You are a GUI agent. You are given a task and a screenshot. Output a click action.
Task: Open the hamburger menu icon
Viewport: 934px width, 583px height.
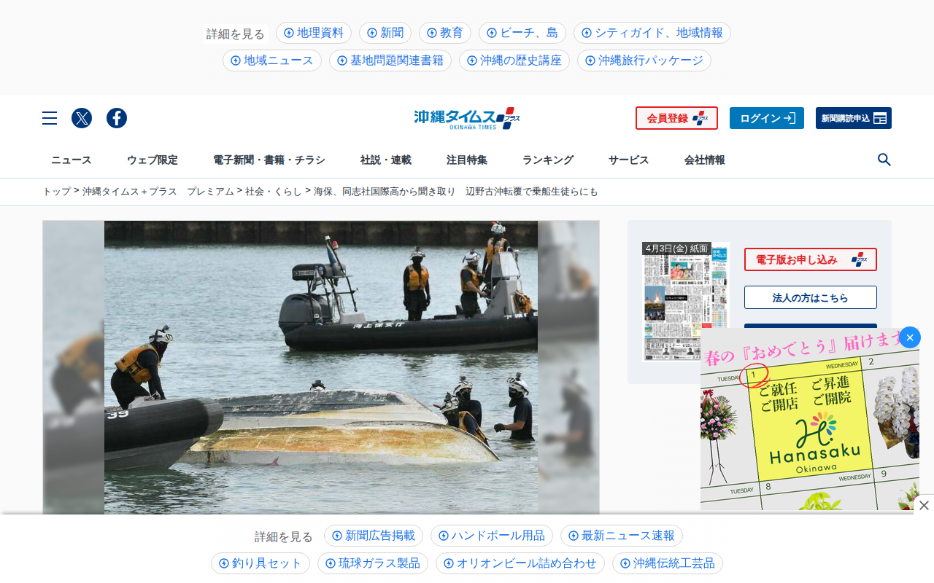click(50, 118)
